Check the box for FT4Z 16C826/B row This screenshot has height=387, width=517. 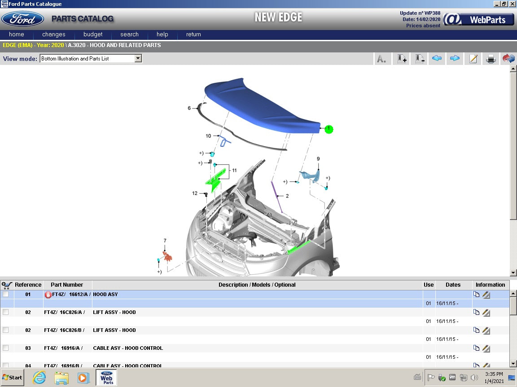click(5, 330)
